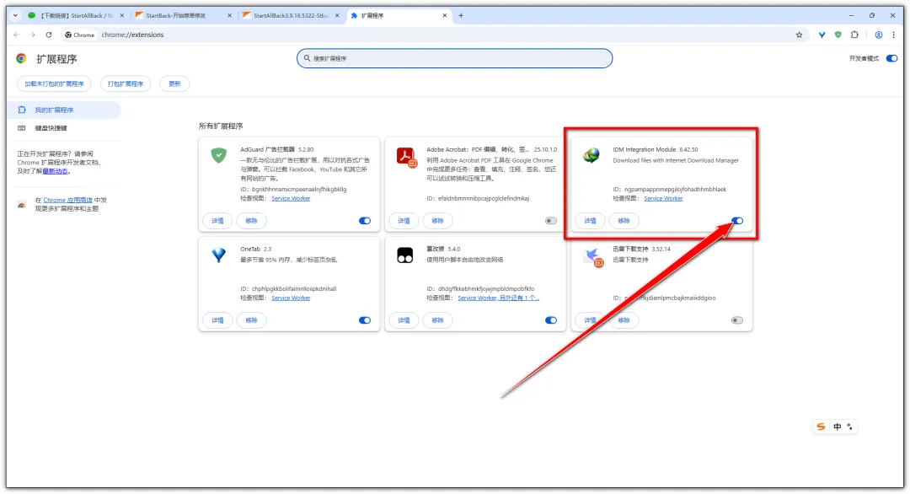Open the IDM Service Worker link
Image resolution: width=910 pixels, height=494 pixels.
[x=663, y=199]
